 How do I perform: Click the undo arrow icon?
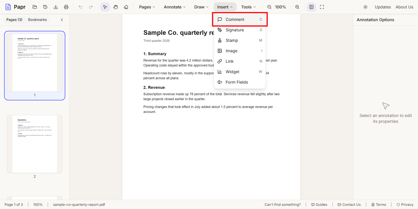tap(80, 7)
